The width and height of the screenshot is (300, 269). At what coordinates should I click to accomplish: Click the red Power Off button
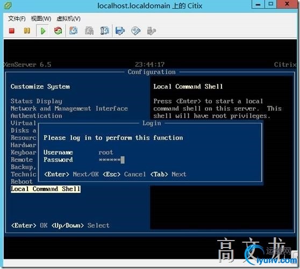pyautogui.click(x=12, y=31)
